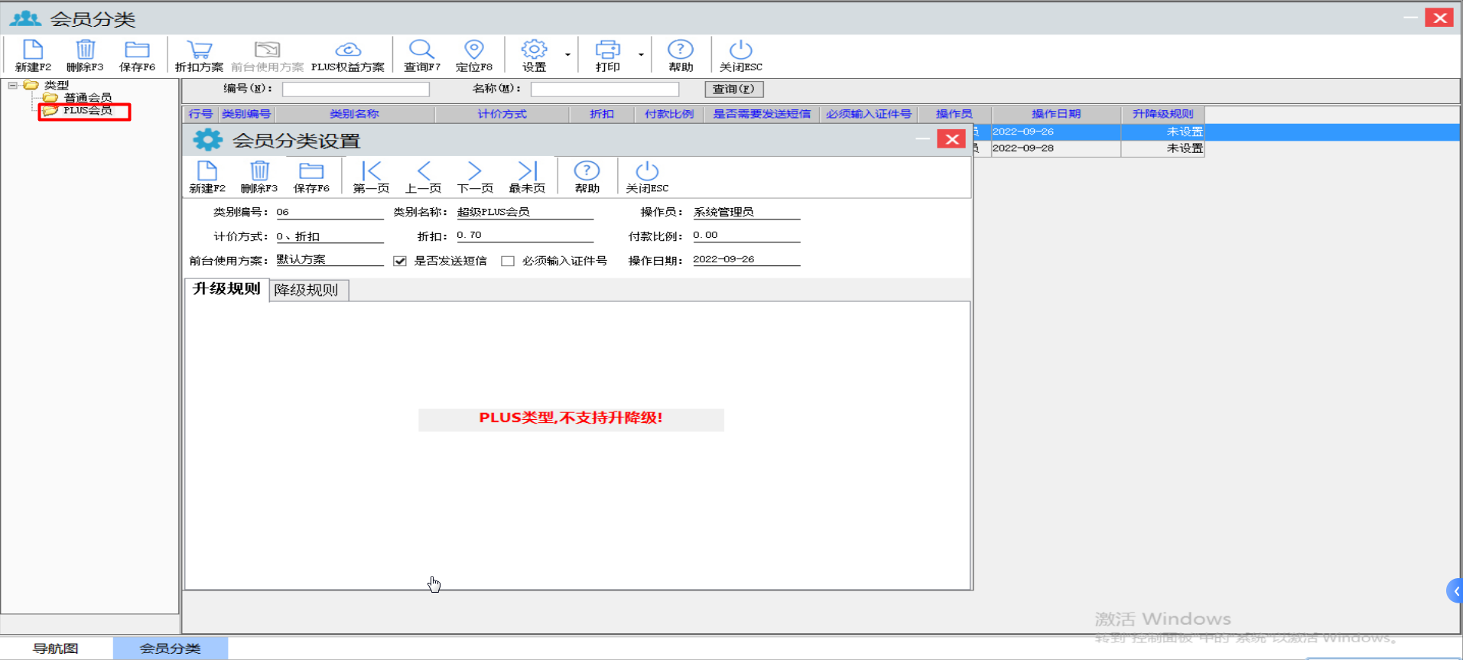This screenshot has width=1463, height=660.
Task: Go to 下一页 record in dialog
Action: 474,171
